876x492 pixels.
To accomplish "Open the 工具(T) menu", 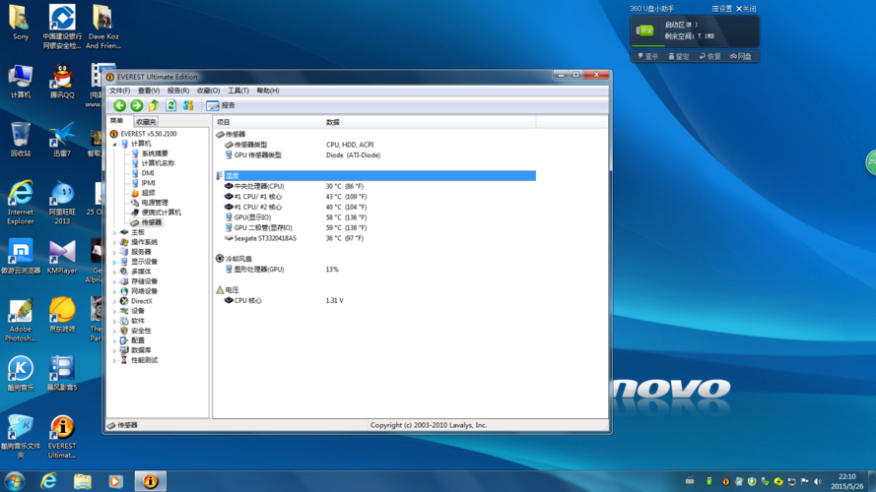I will (238, 91).
